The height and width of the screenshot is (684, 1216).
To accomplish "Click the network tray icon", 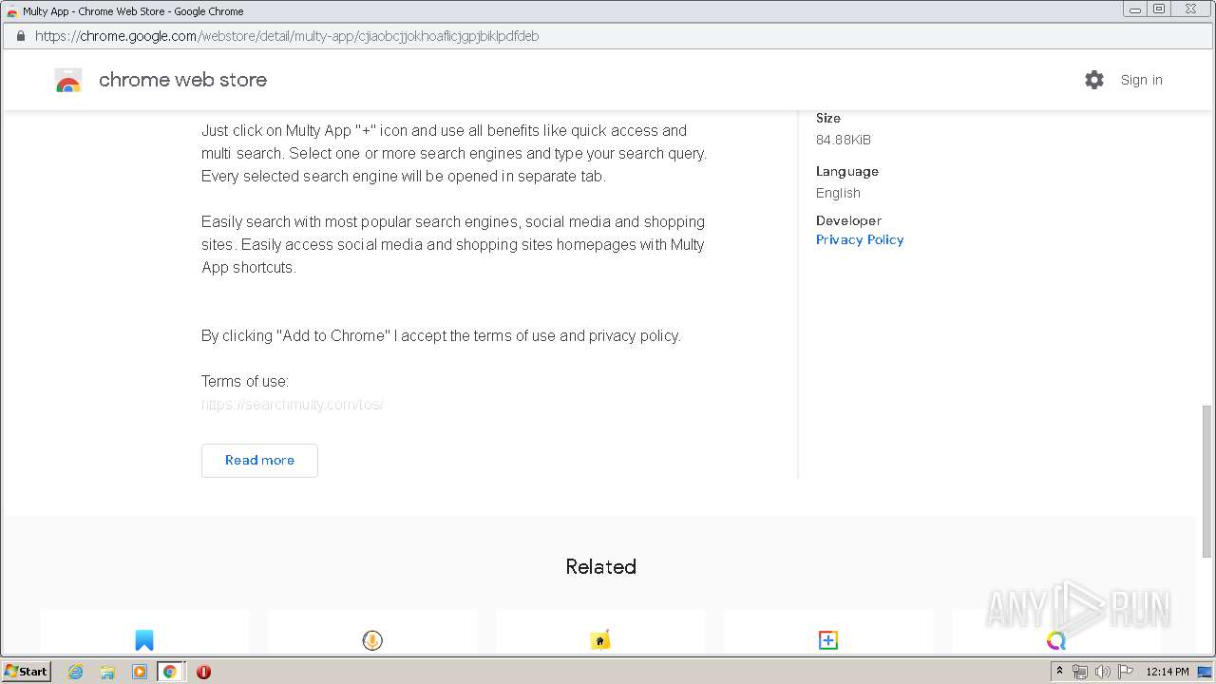I will click(x=1080, y=672).
